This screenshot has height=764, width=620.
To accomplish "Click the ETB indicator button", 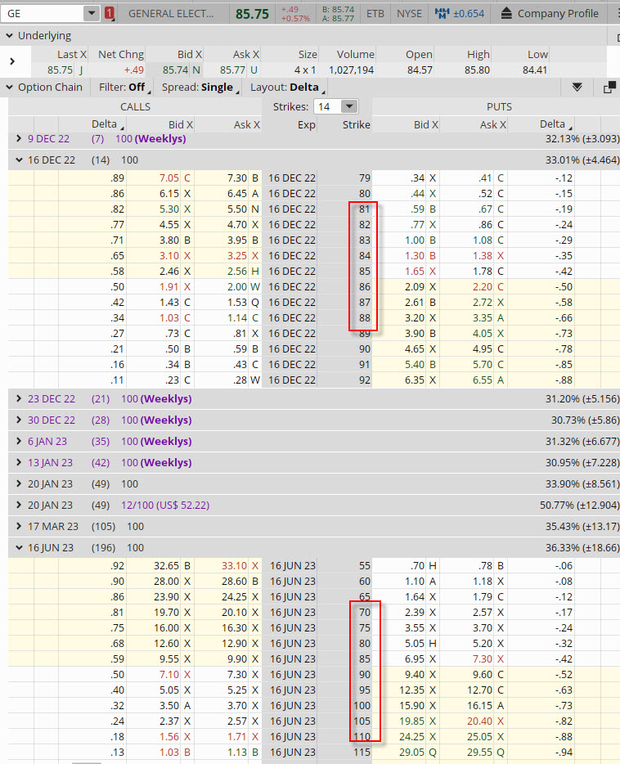I will (x=375, y=13).
